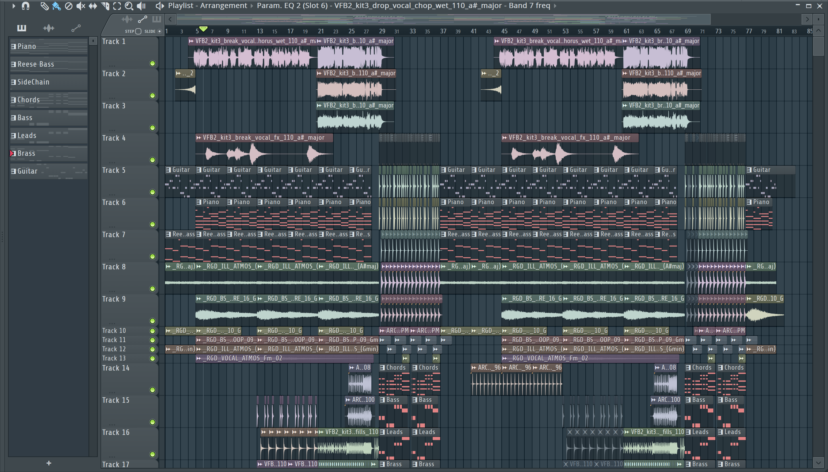This screenshot has height=472, width=828.
Task: Click the menu icon of the first Guitar clip on Track 5
Action: click(168, 170)
